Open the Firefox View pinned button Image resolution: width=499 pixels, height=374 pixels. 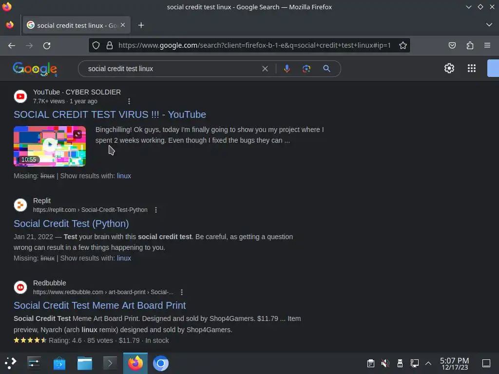10,25
